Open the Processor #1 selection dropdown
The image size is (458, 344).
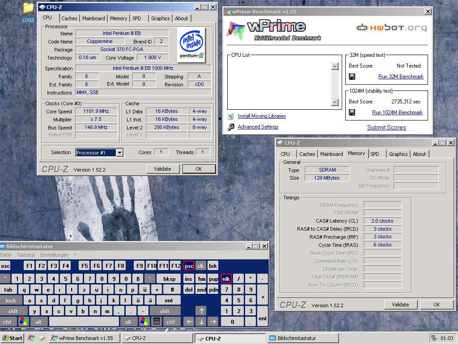[x=119, y=153]
